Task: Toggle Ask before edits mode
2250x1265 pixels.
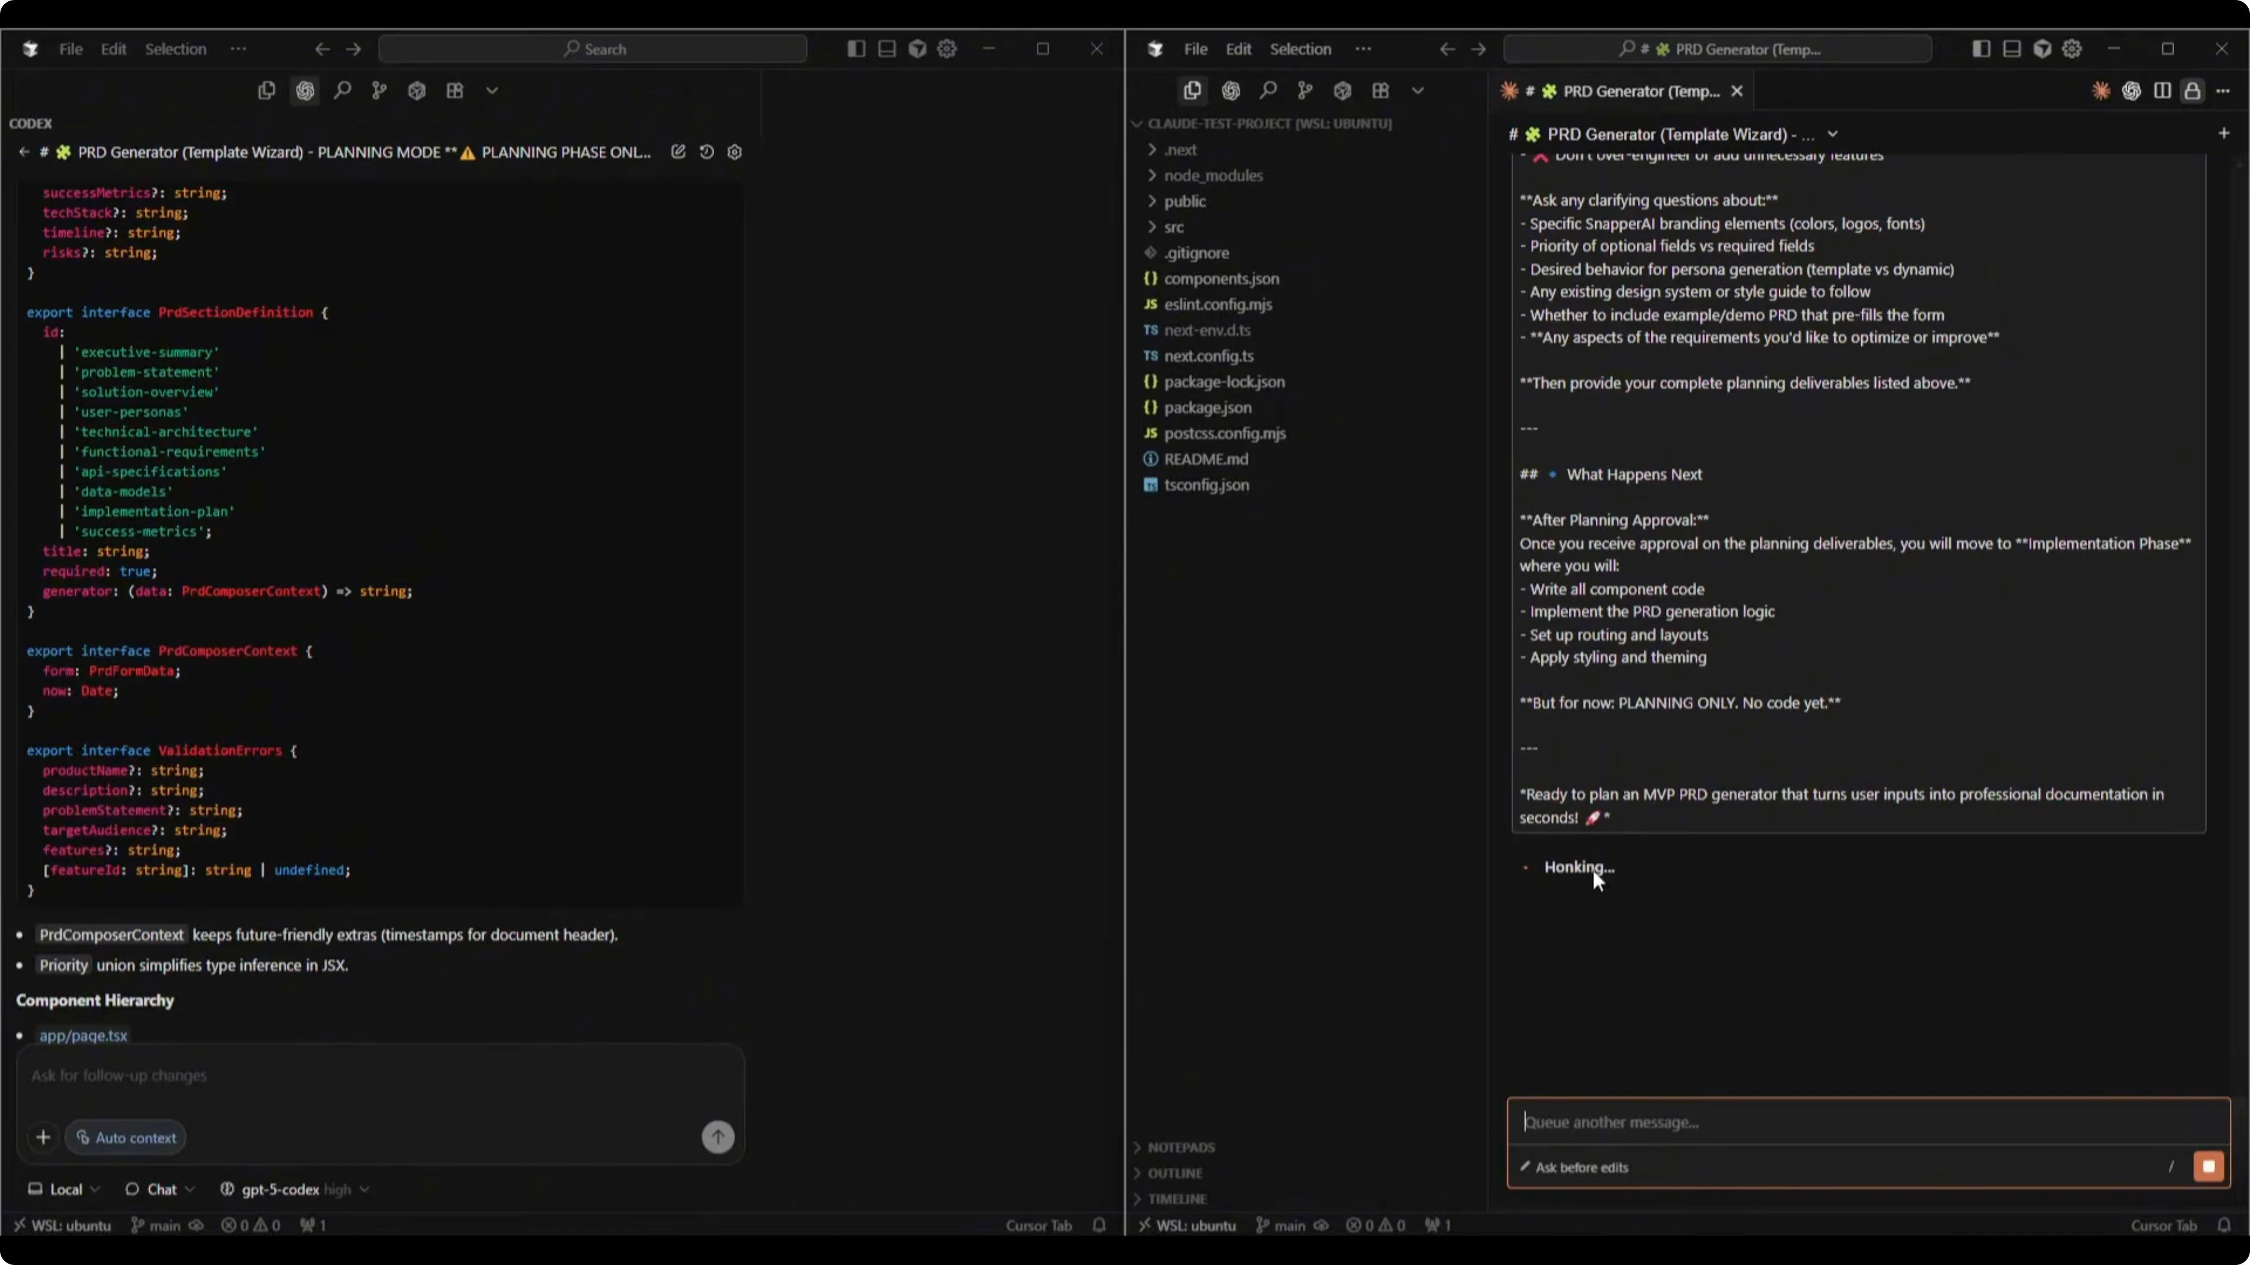Action: pos(1574,1167)
